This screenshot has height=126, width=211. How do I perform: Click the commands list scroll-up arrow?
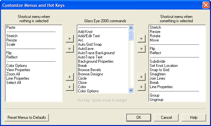pos(131,28)
